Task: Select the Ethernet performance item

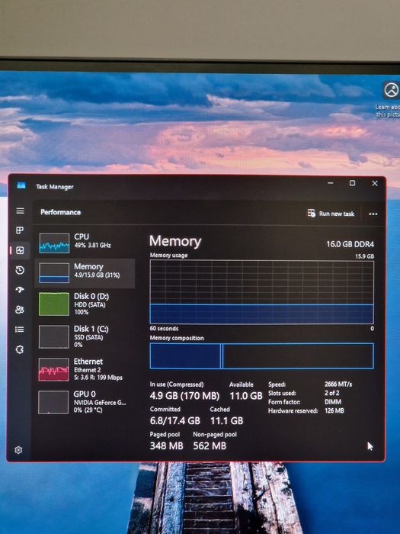Action: pos(85,369)
